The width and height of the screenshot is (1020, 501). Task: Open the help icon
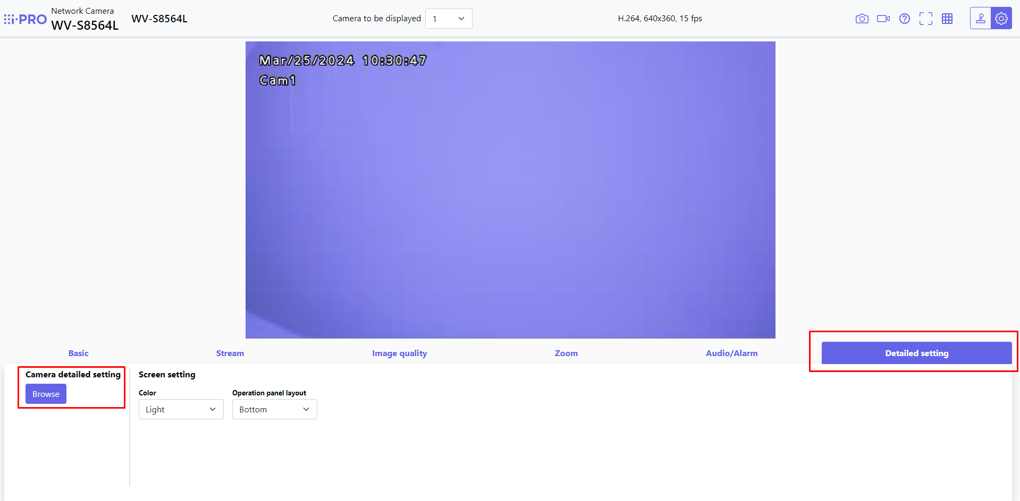coord(904,19)
